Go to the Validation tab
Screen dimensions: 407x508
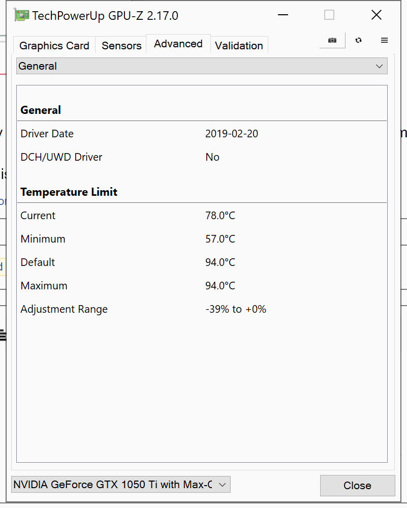(239, 46)
